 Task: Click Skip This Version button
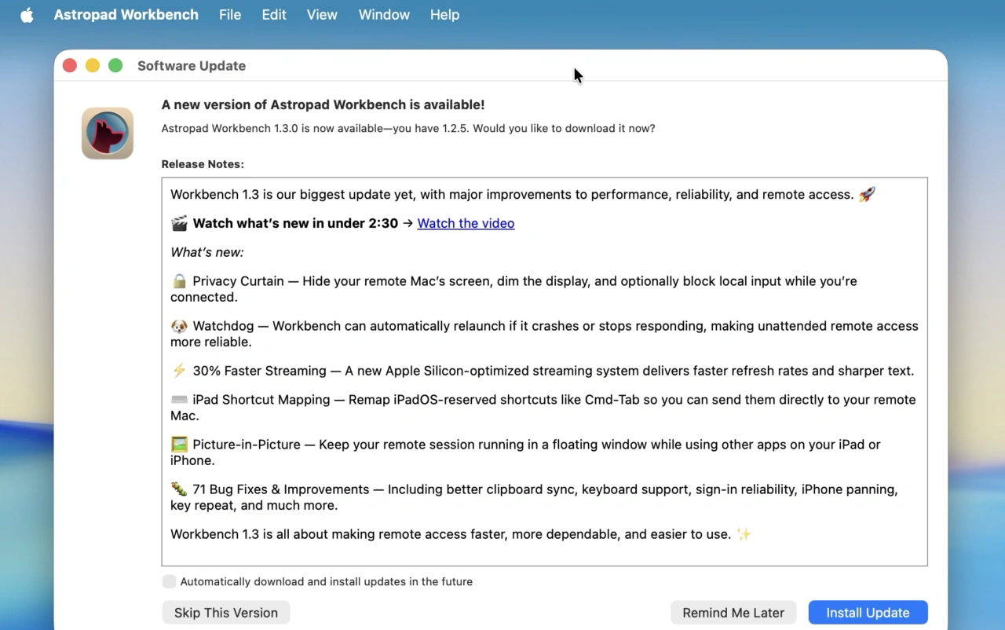pyautogui.click(x=226, y=613)
